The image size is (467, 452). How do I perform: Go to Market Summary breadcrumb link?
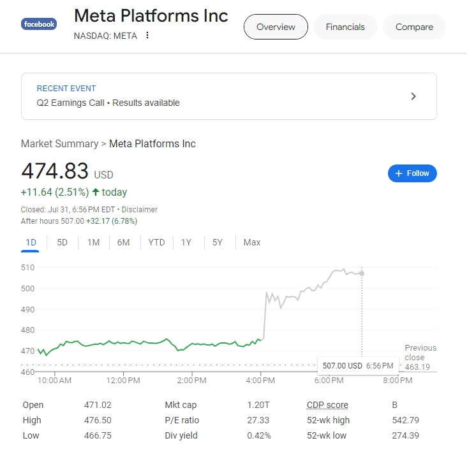pos(59,143)
